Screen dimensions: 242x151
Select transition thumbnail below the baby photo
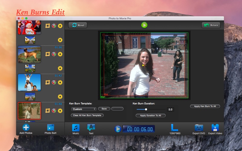(30, 40)
